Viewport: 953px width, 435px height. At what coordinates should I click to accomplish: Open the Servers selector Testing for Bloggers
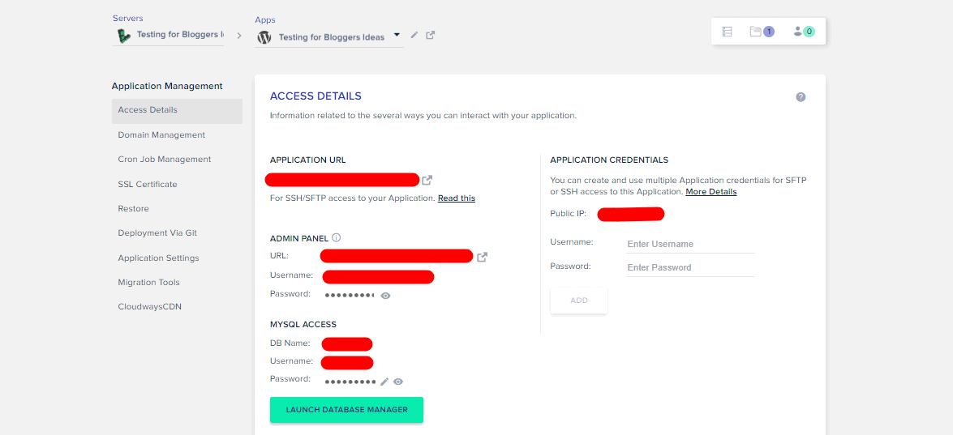click(169, 36)
